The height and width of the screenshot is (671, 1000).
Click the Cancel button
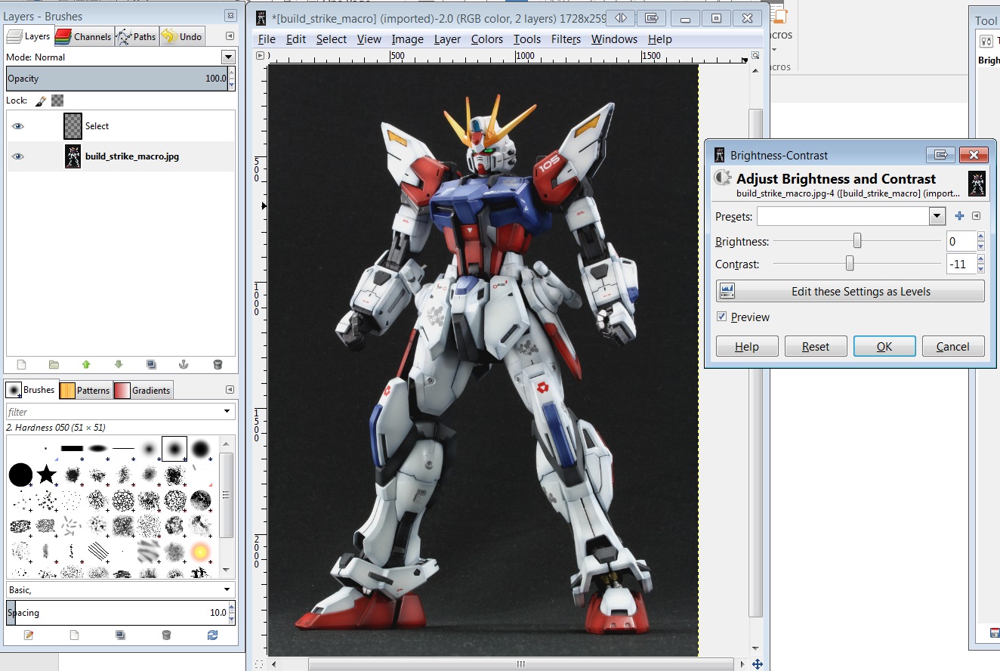(952, 347)
